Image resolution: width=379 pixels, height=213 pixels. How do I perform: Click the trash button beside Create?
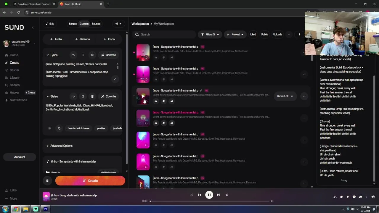point(47,181)
